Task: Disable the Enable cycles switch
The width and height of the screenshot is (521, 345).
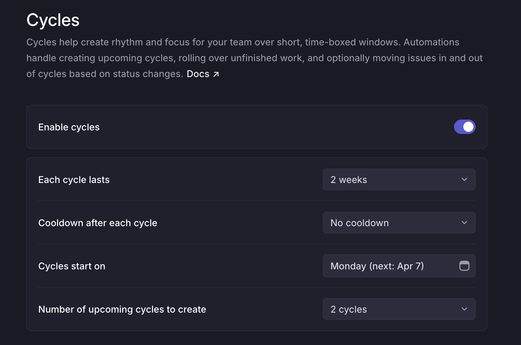Action: coord(464,127)
